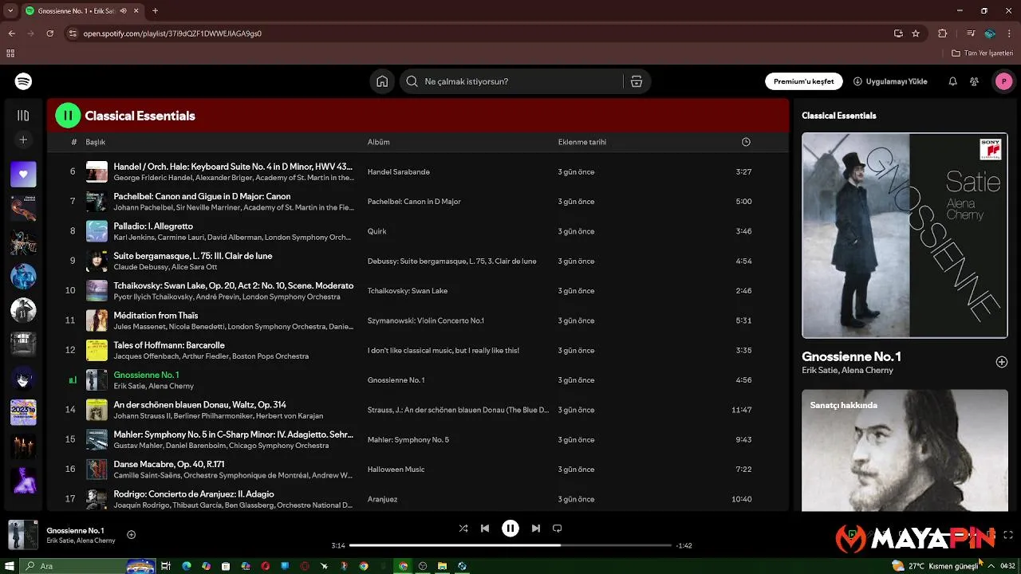Screen dimensions: 1021x574
Task: Open the profile avatar menu
Action: [1003, 81]
